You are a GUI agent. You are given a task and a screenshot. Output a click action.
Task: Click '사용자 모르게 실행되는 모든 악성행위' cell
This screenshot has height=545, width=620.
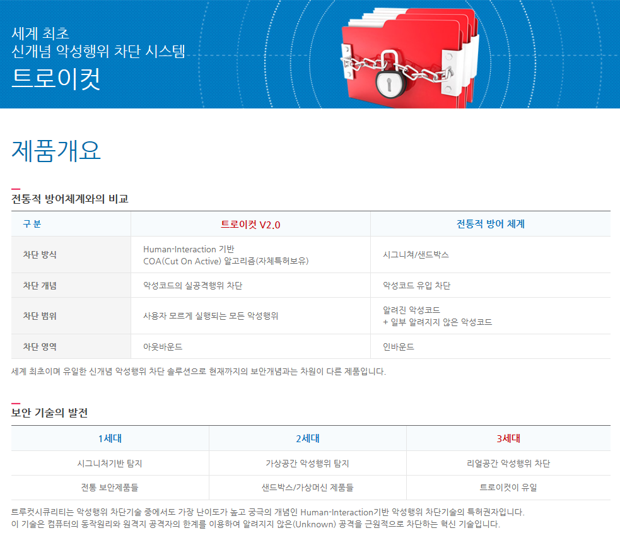tap(211, 316)
